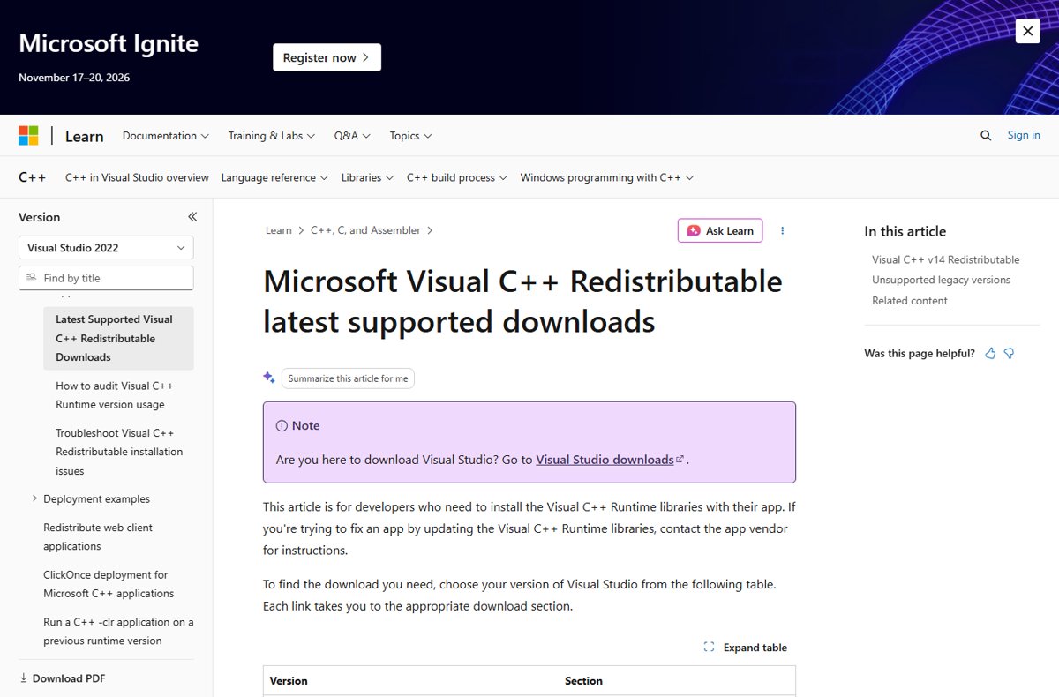Open the Documentation menu

[x=166, y=136]
